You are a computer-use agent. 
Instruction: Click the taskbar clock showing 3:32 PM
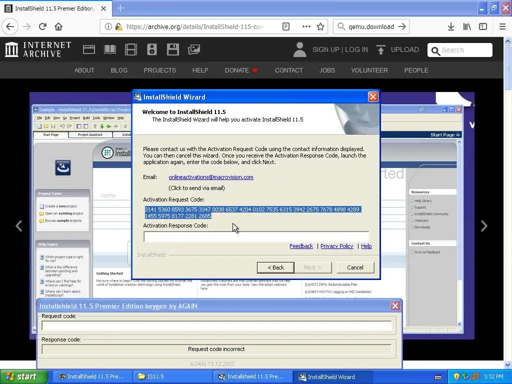click(493, 377)
